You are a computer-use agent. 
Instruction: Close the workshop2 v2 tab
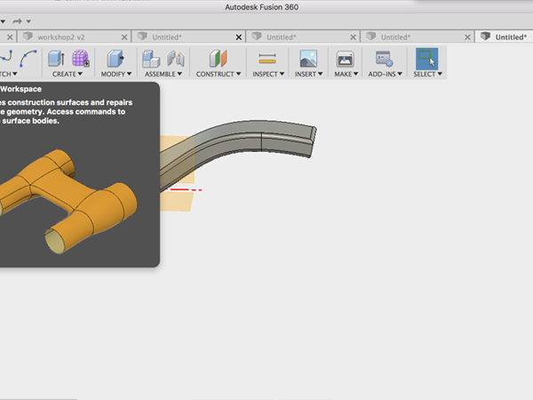tap(124, 37)
